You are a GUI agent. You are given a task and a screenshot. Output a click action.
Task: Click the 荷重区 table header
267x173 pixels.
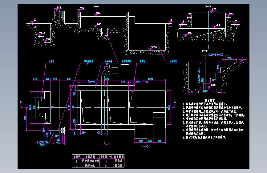[x=77, y=157]
